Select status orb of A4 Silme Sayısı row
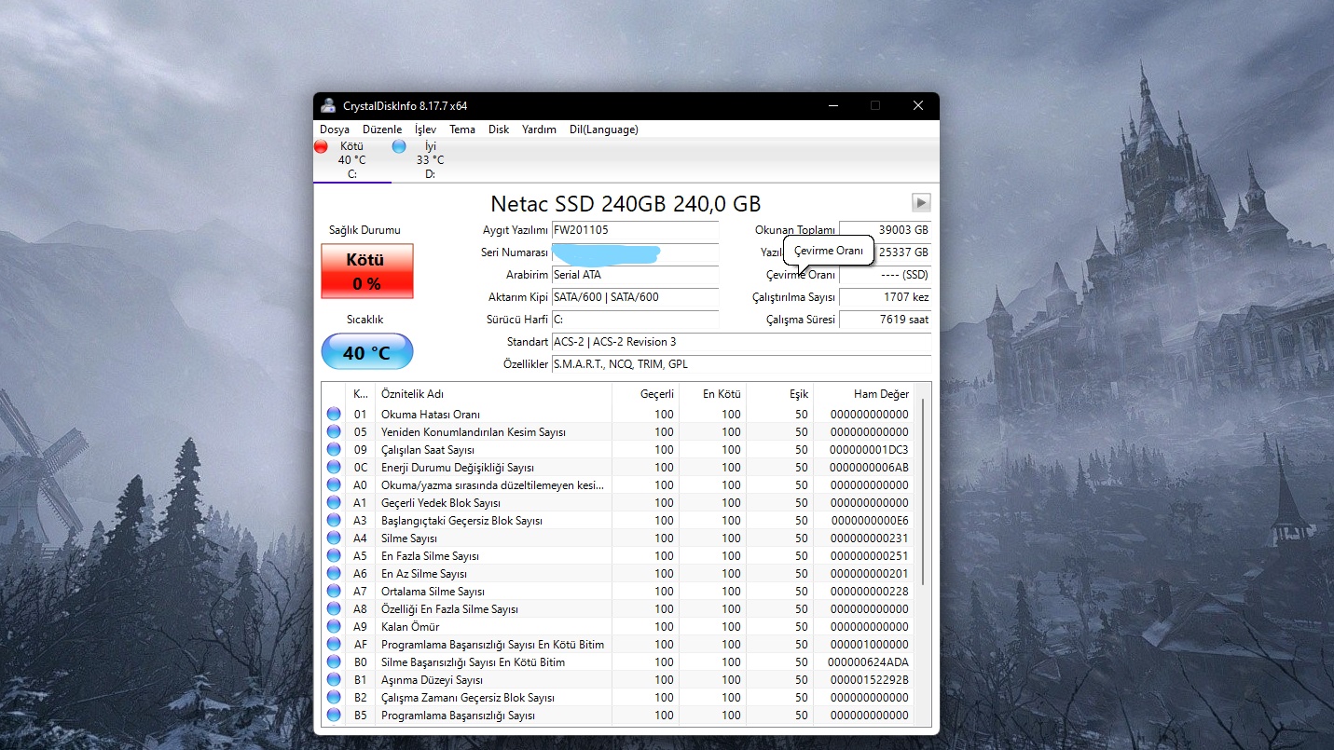 pyautogui.click(x=334, y=539)
